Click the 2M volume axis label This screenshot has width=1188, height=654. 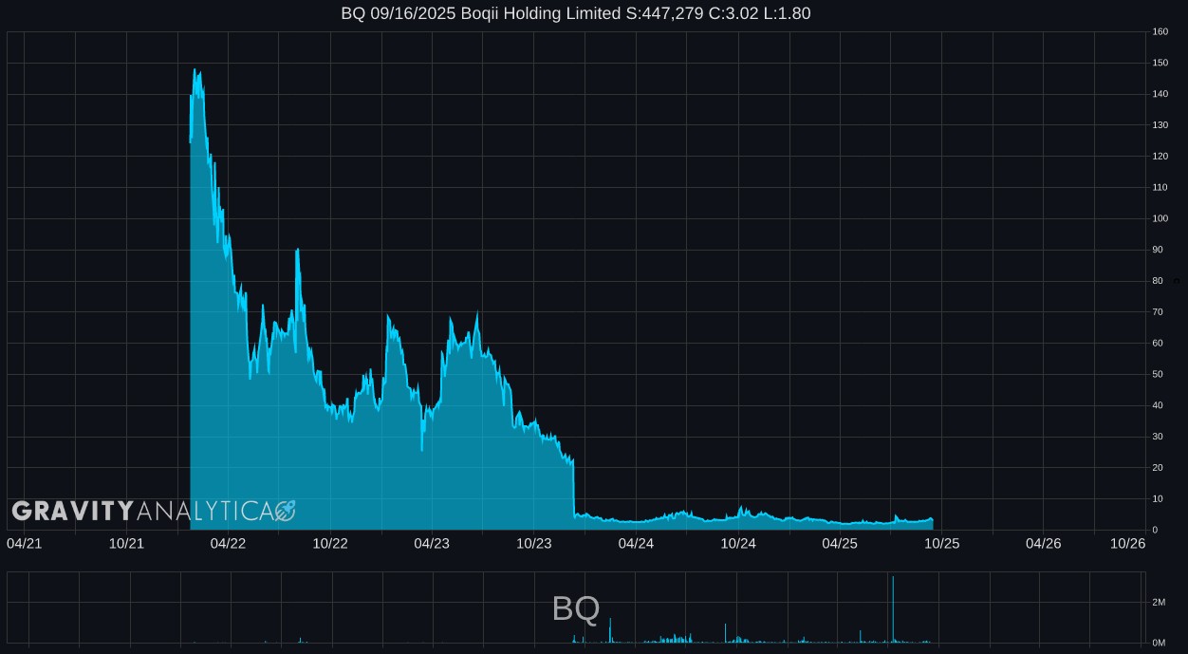1159,602
